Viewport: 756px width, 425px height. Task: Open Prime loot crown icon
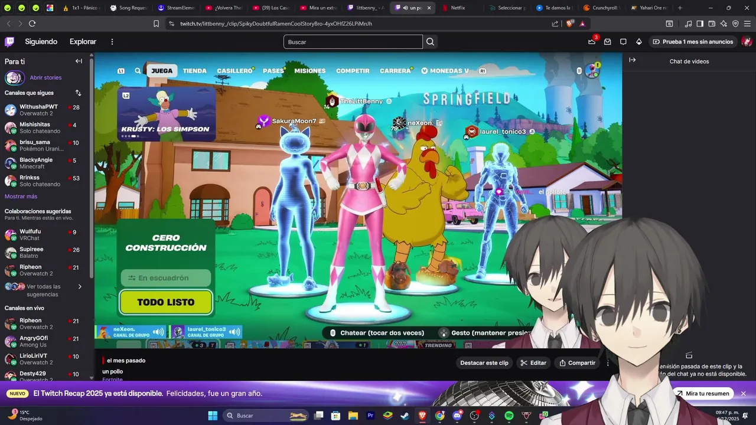coord(592,41)
